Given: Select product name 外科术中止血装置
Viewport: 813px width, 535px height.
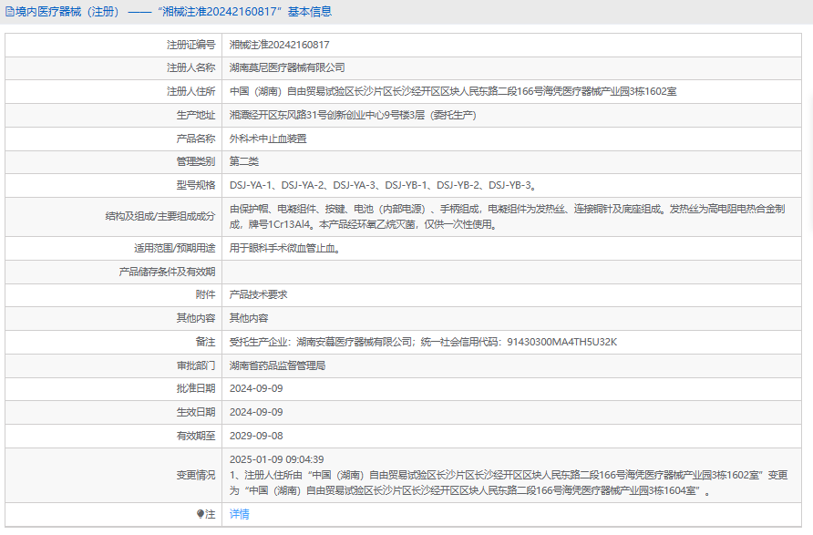Looking at the screenshot, I should [x=268, y=139].
